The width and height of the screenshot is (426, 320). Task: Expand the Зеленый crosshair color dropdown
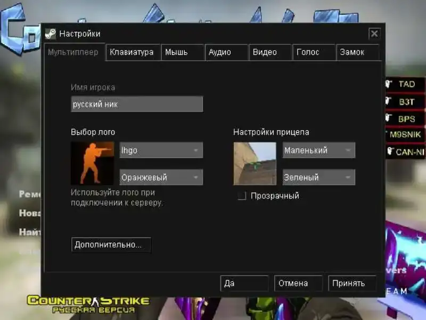point(318,178)
